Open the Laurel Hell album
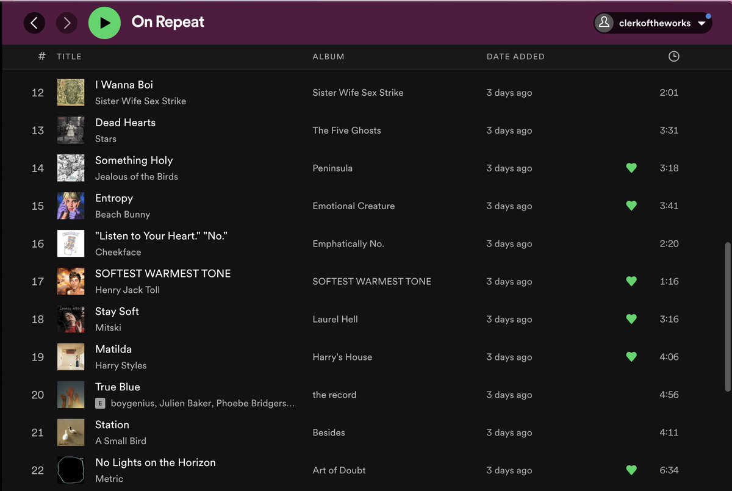The image size is (732, 491). [335, 320]
